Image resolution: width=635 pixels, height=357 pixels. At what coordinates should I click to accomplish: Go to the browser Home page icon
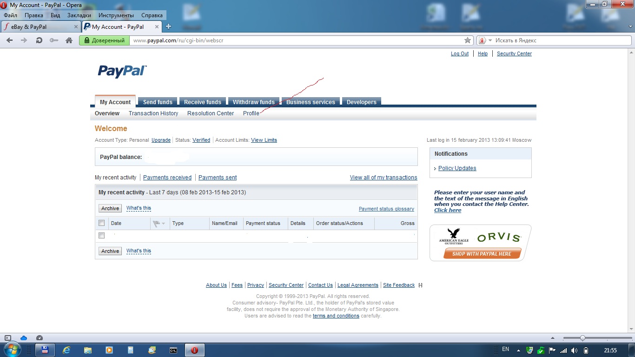click(x=69, y=40)
